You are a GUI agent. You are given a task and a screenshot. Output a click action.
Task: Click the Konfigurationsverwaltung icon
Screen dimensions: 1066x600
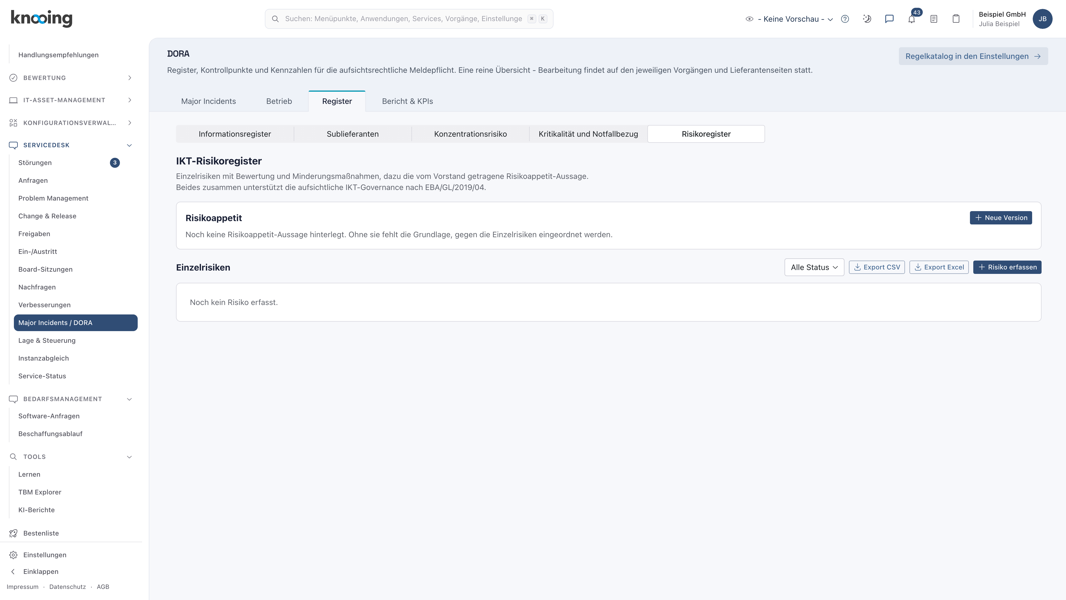(13, 123)
